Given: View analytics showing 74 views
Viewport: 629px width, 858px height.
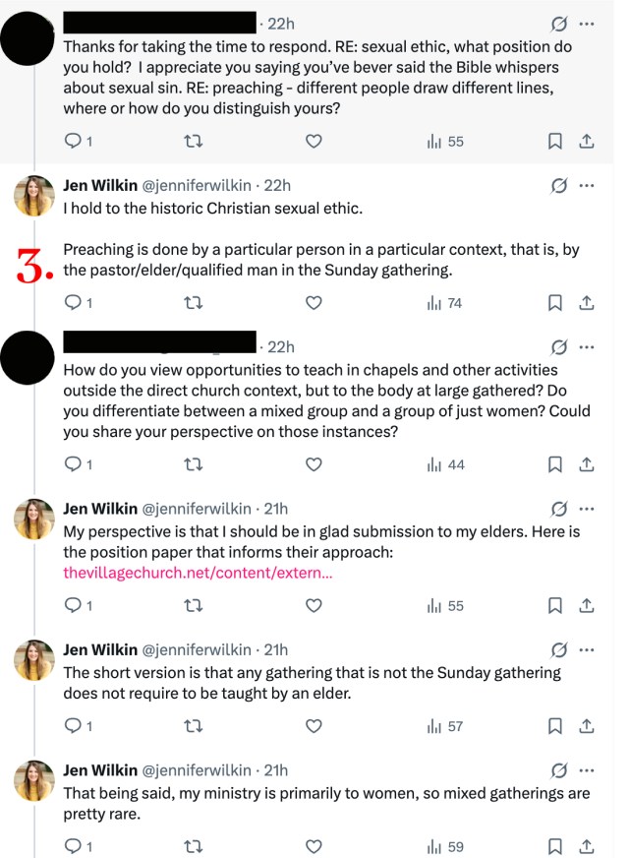Looking at the screenshot, I should coord(444,303).
